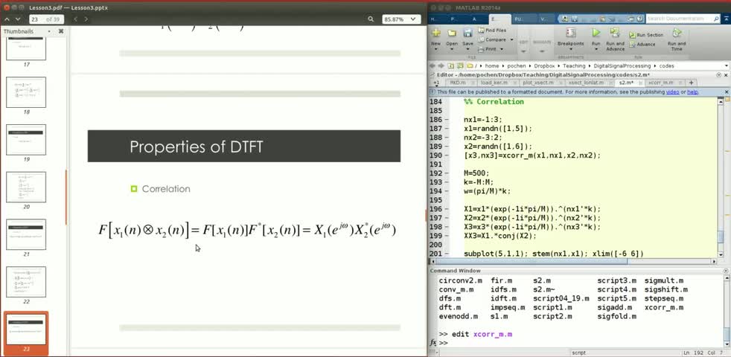The height and width of the screenshot is (357, 731).
Task: Click the publishing help link
Action: (692, 91)
